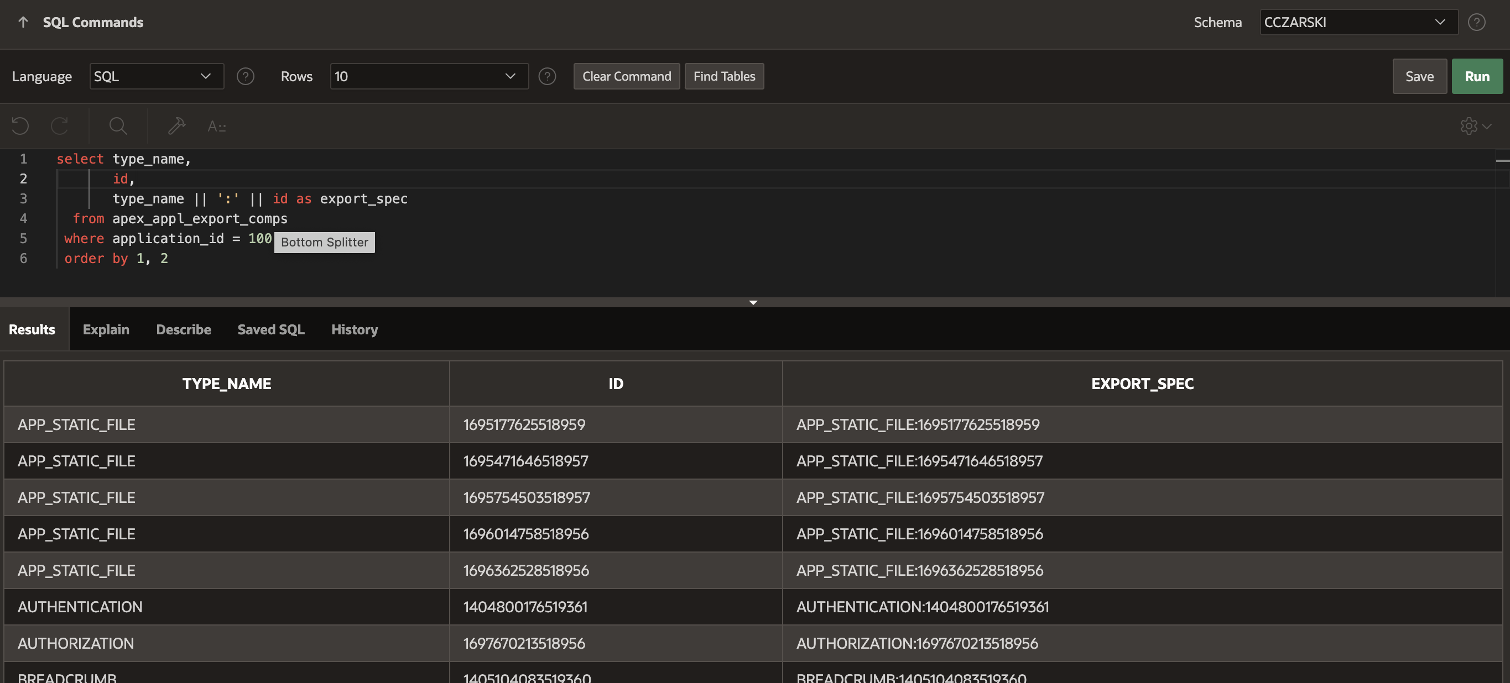
Task: Switch to the Explain tab
Action: click(x=106, y=329)
